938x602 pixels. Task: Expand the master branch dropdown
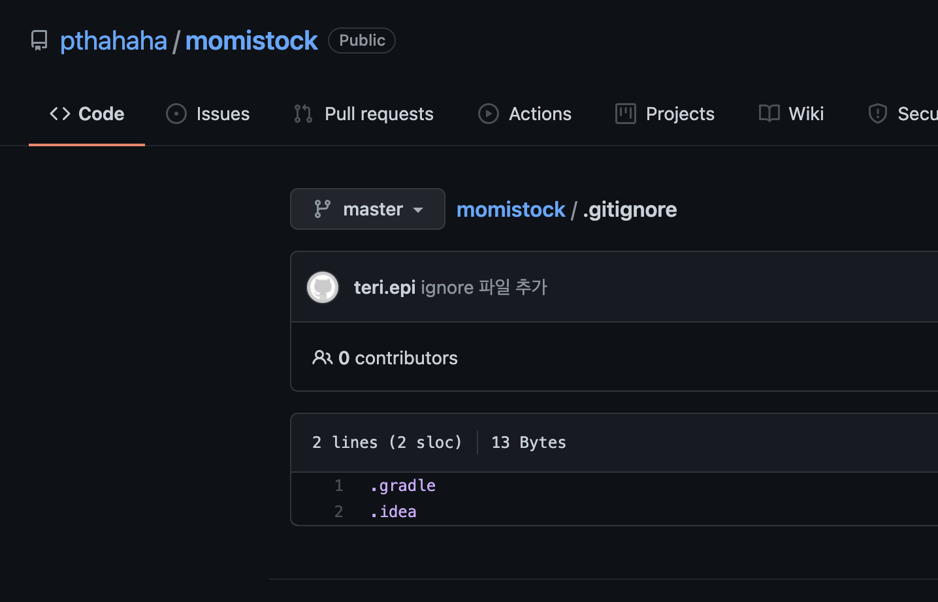[x=368, y=209]
